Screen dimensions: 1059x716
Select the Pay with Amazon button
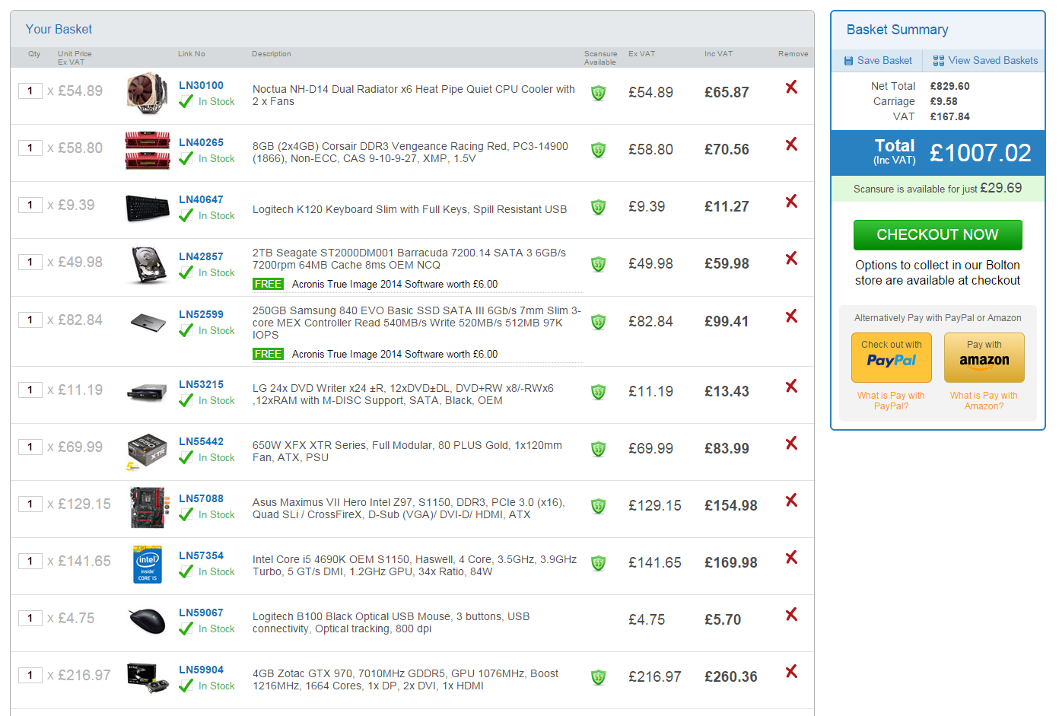(x=984, y=358)
